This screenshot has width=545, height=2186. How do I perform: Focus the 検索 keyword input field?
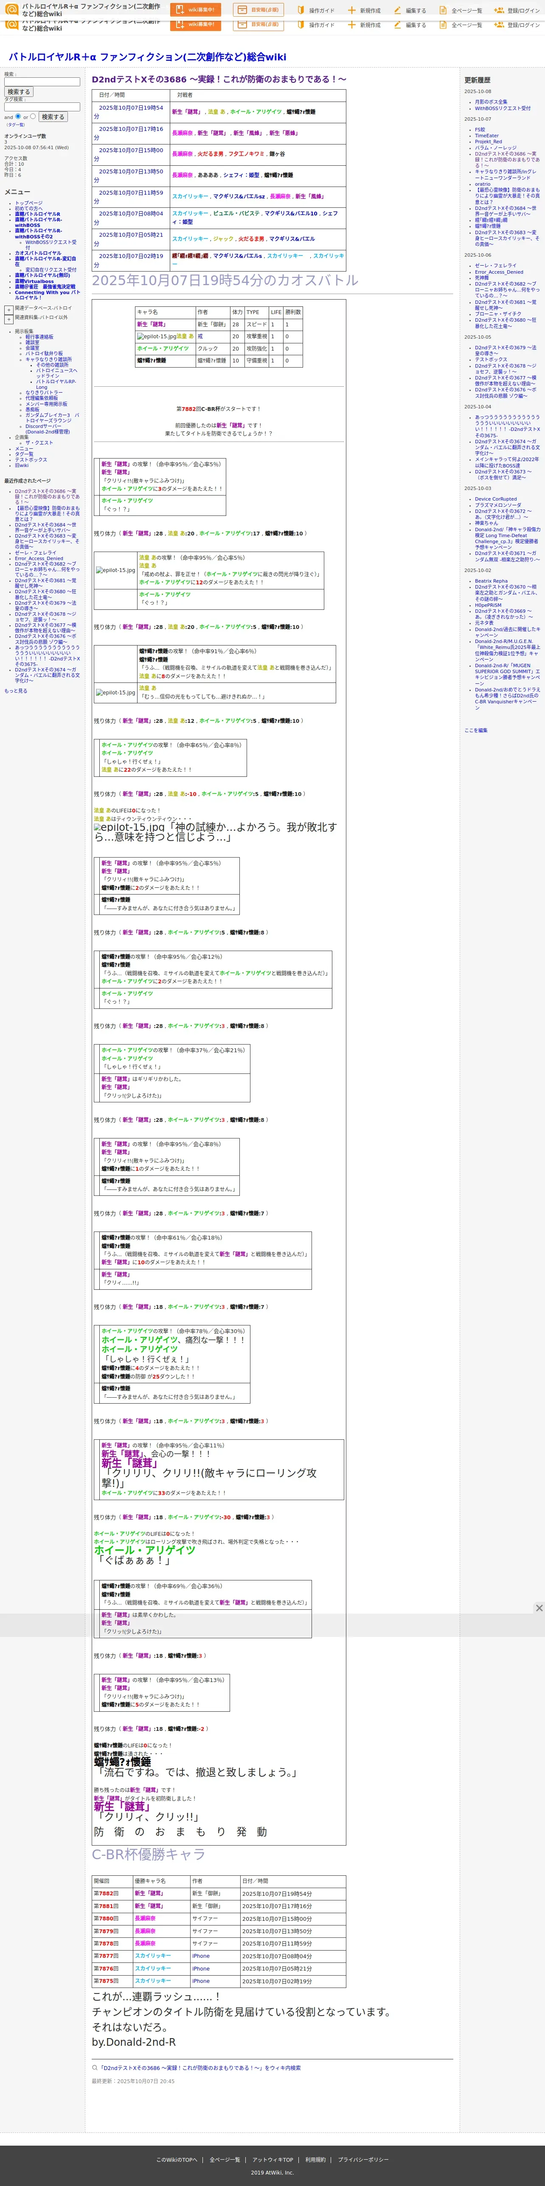click(42, 82)
